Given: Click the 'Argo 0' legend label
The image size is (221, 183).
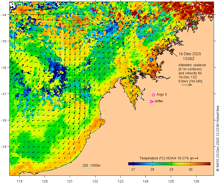Looking at the screenshot, I should tap(162, 94).
